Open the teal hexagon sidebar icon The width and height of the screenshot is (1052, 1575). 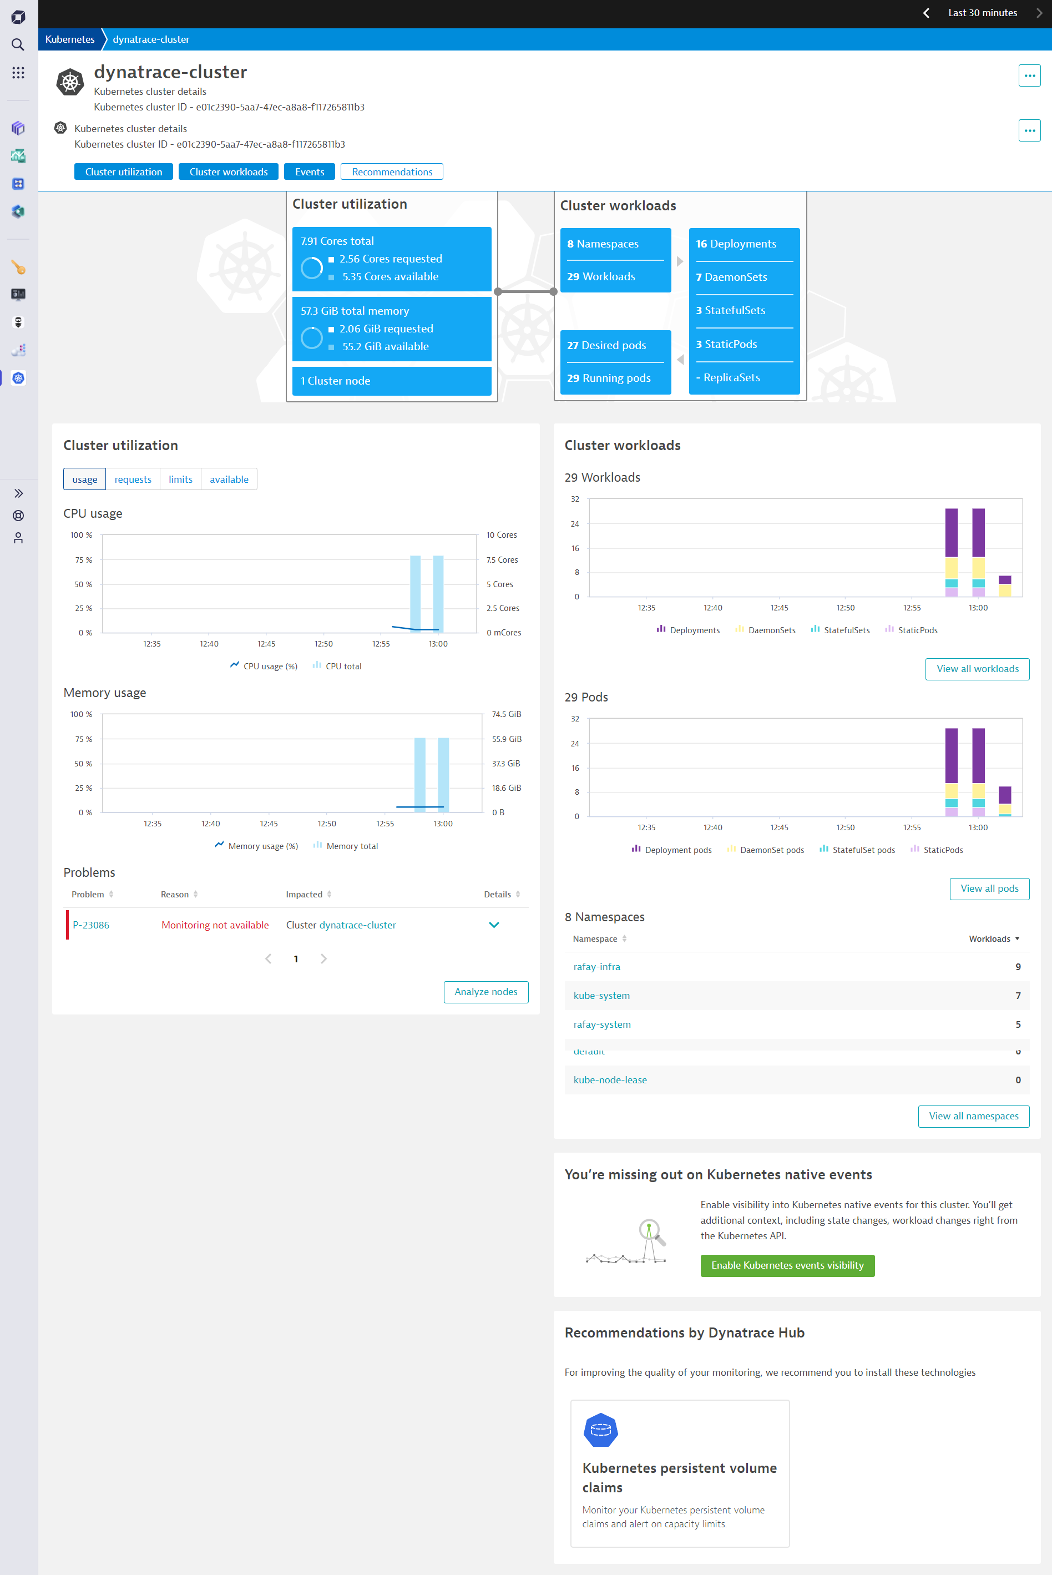click(x=18, y=211)
